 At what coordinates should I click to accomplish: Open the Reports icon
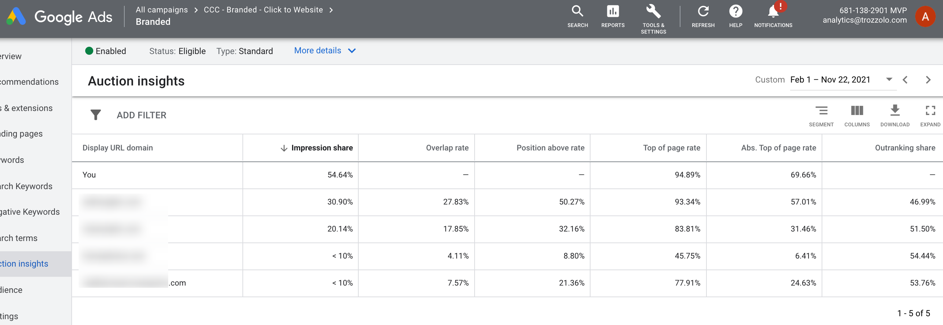coord(612,11)
